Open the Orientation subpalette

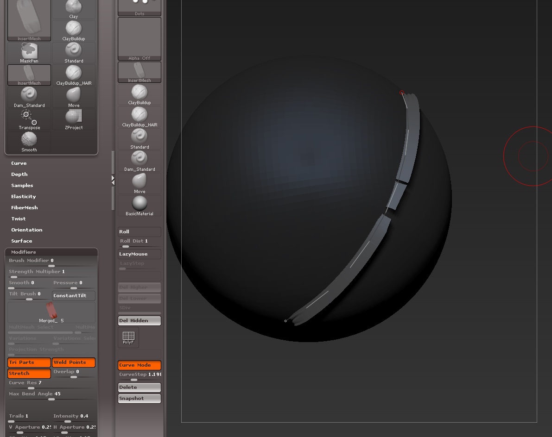pyautogui.click(x=26, y=230)
